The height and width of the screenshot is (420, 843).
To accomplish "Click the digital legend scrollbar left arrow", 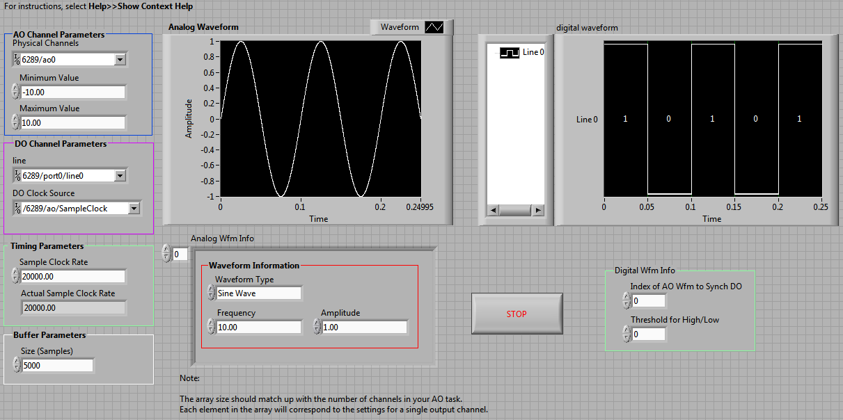I will [491, 210].
